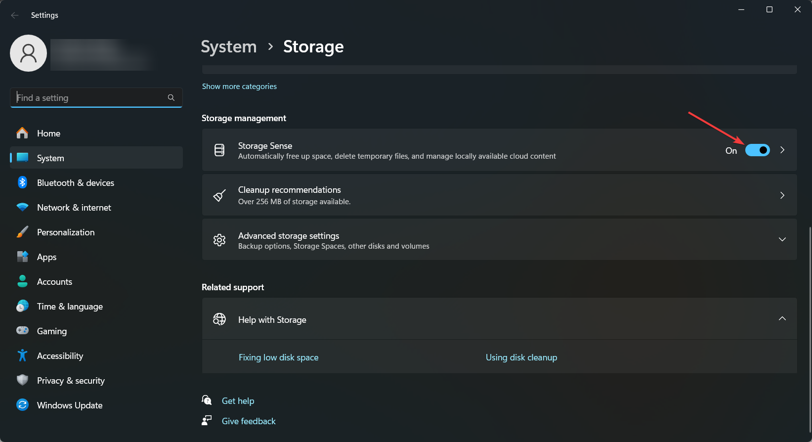Click the Bluetooth icon in sidebar
Image resolution: width=812 pixels, height=442 pixels.
(22, 182)
